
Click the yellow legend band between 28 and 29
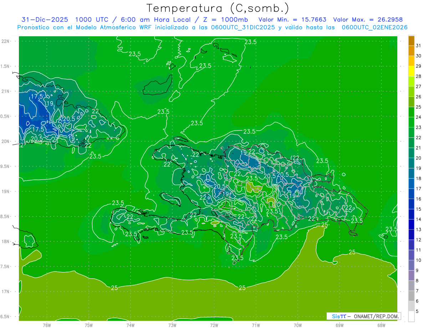[411, 72]
